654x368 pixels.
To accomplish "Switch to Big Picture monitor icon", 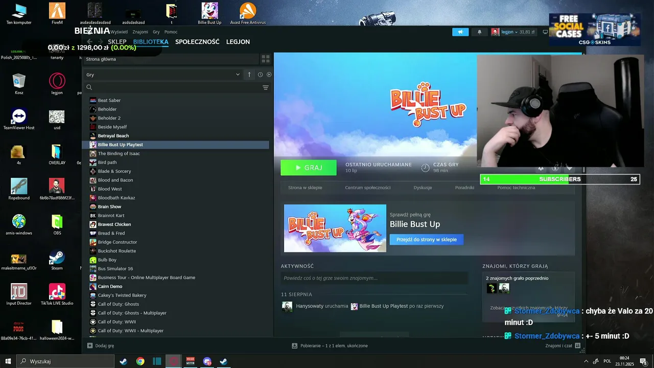I will 545,32.
